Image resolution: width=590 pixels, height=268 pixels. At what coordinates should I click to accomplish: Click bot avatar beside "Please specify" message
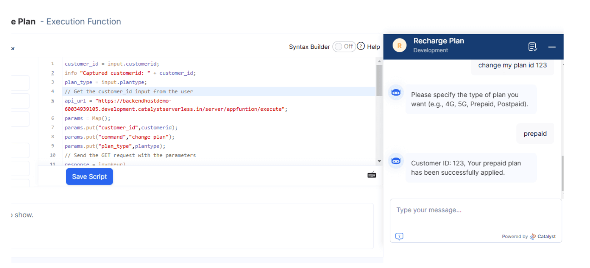click(x=396, y=93)
